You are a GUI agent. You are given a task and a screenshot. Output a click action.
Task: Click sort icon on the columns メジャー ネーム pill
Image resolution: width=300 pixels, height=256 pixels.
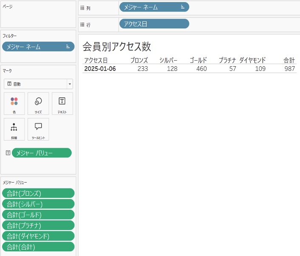[183, 7]
